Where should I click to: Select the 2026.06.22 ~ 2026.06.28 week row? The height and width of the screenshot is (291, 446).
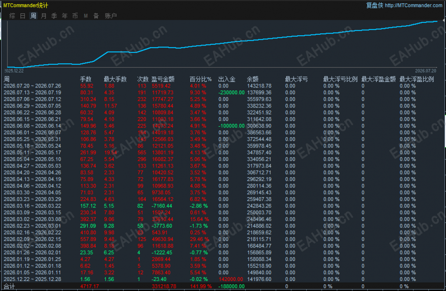click(x=223, y=112)
